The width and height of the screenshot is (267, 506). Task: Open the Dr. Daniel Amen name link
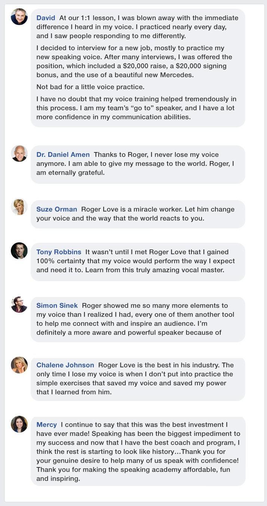point(63,155)
